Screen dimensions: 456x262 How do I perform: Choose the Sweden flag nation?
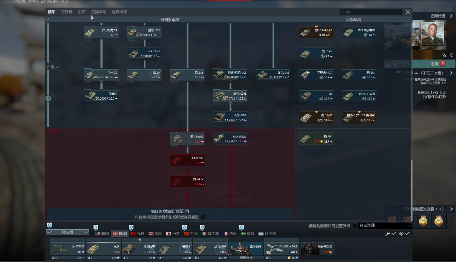pos(247,234)
